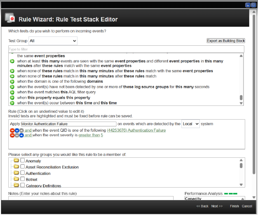Go Back to the previous wizard step
This screenshot has width=258, height=215.
tap(202, 206)
